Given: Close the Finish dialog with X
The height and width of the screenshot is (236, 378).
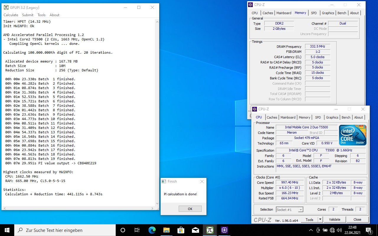Looking at the screenshot, I should click(x=202, y=181).
